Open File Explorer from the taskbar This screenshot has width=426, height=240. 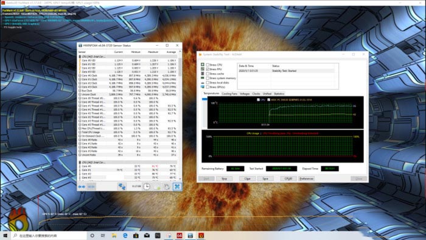click(114, 235)
